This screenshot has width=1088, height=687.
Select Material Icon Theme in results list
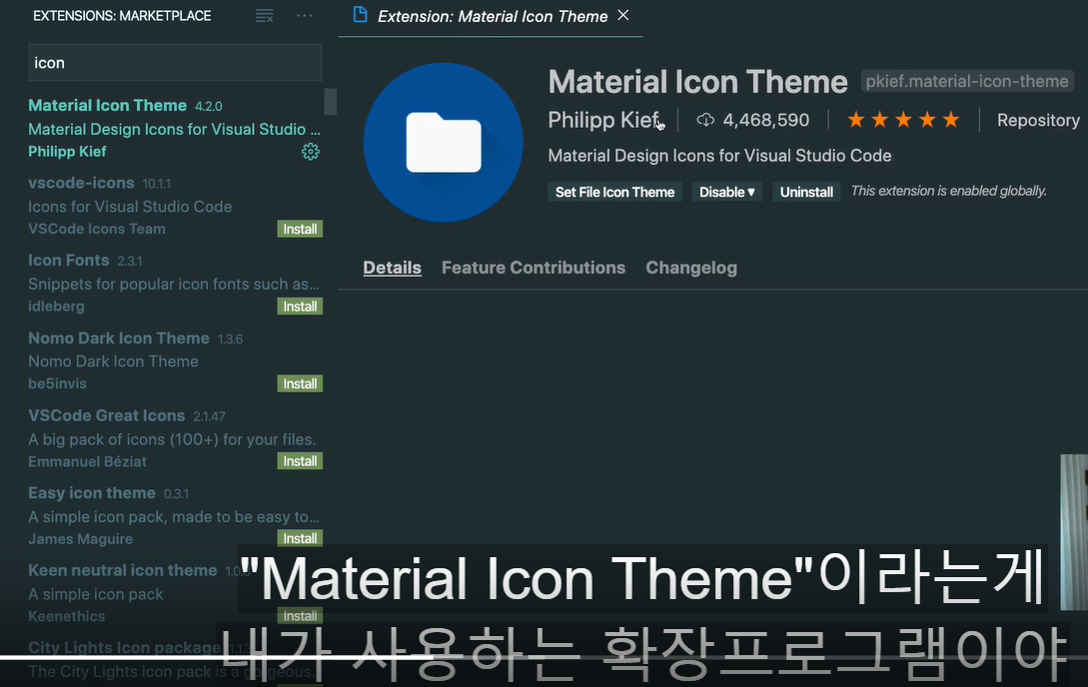pyautogui.click(x=175, y=128)
